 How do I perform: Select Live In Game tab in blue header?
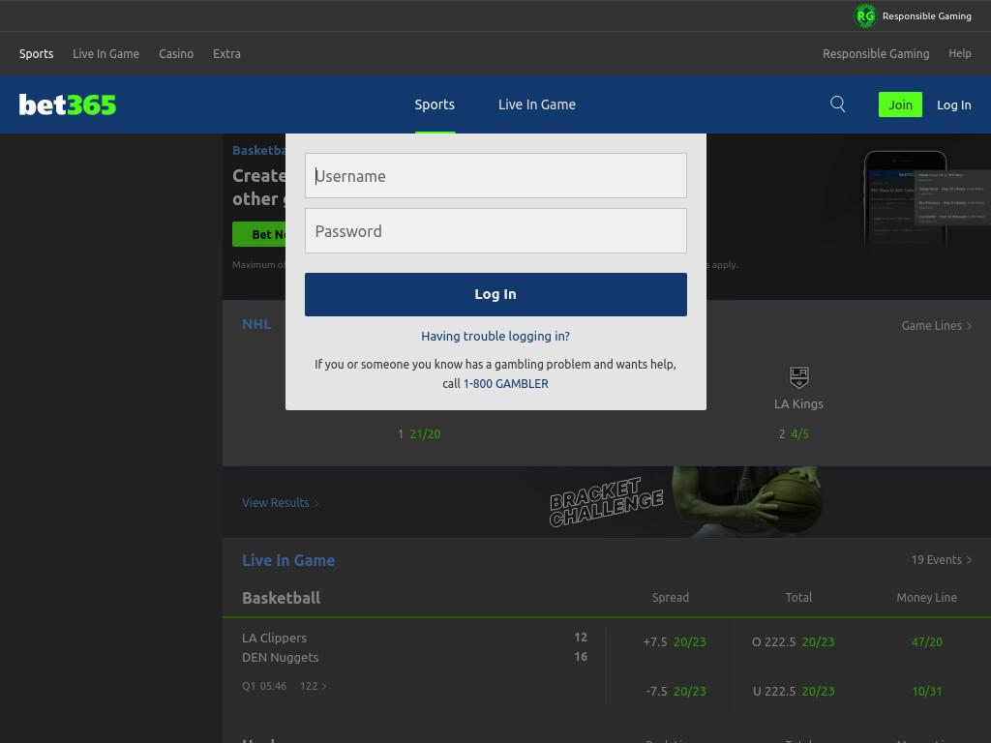tap(536, 104)
